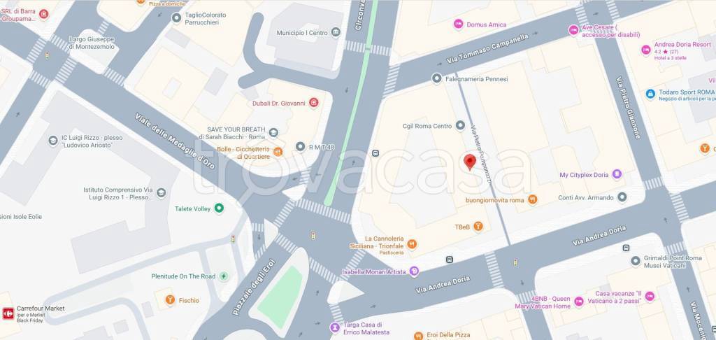716x340 pixels.
Task: Click the red location pin marker
Action: click(470, 162)
